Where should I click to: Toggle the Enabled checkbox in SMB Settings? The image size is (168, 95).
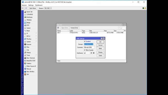pos(85,41)
